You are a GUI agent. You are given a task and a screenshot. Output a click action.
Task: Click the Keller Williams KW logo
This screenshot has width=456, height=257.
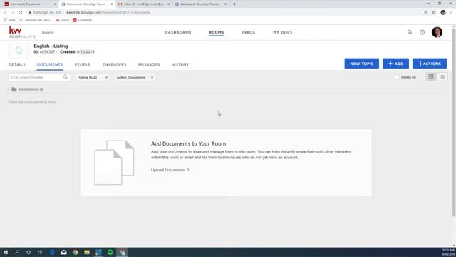pos(22,32)
